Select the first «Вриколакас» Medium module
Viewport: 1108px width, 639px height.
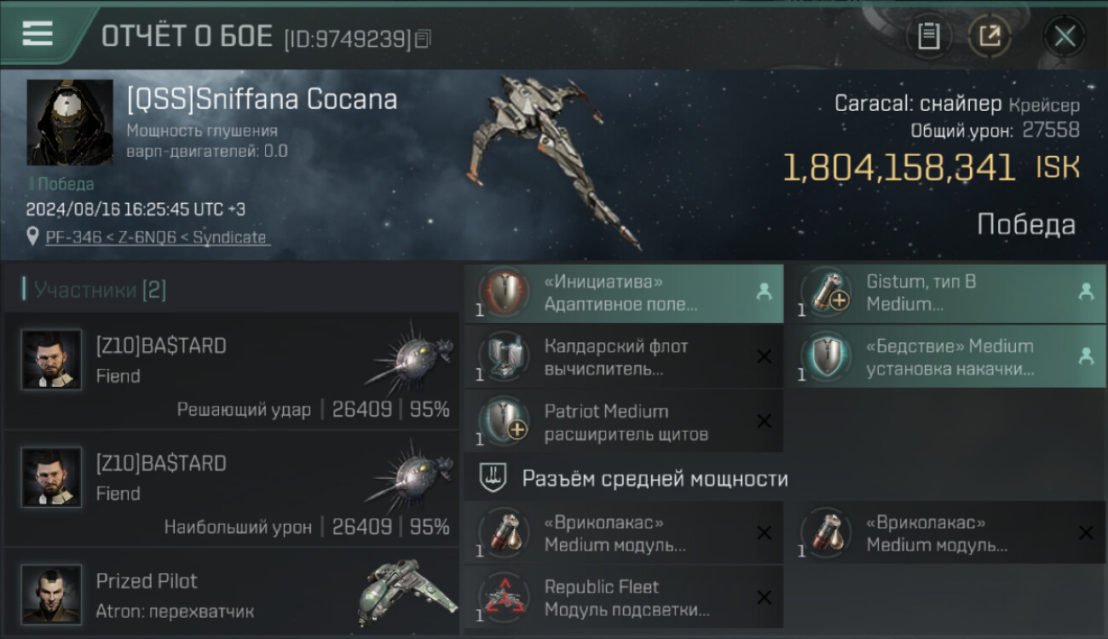point(624,533)
